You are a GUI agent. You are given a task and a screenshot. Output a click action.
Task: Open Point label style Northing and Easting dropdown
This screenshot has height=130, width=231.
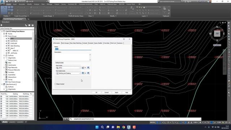tap(68, 73)
